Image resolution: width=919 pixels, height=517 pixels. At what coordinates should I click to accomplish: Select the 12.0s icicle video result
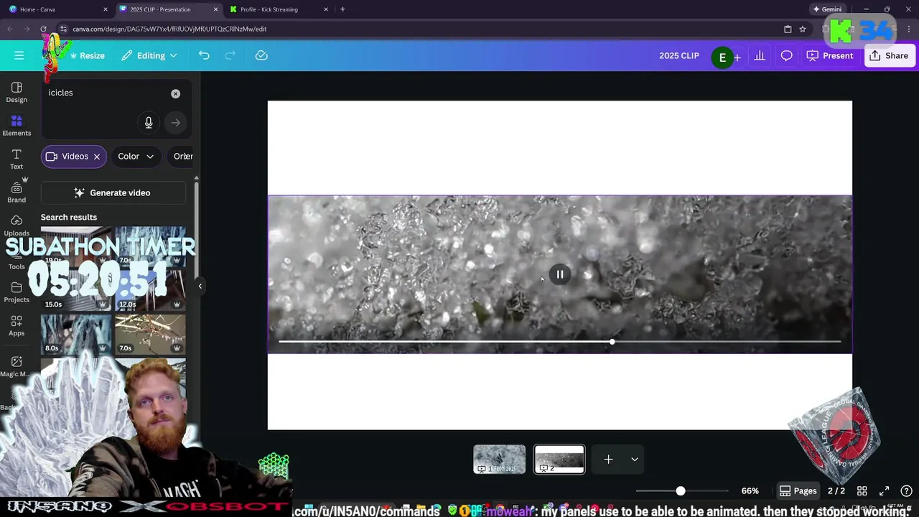coord(150,289)
